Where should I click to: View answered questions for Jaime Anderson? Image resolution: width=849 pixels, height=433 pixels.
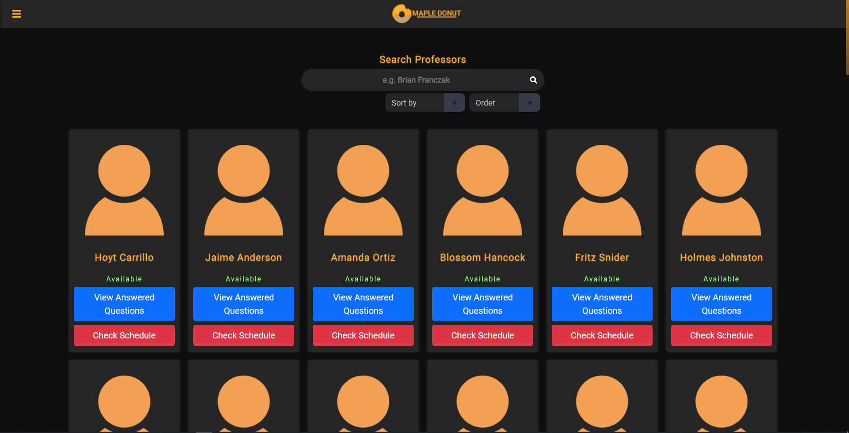[244, 304]
